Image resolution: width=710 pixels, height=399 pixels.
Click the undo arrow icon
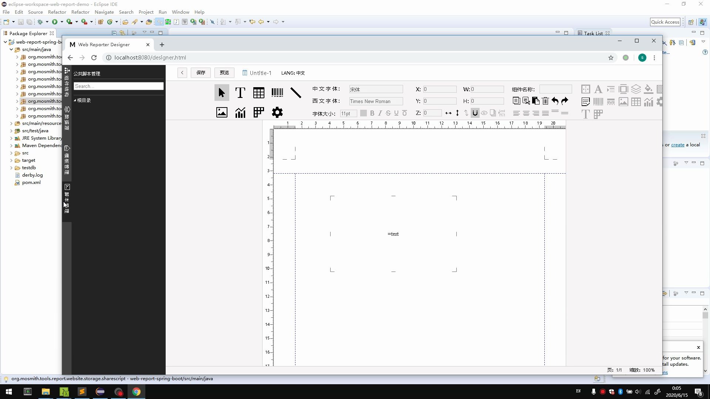click(x=555, y=101)
